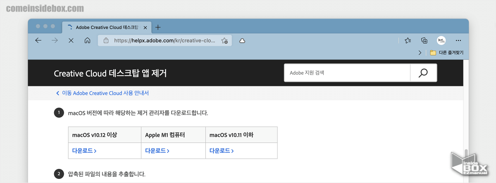This screenshot has width=496, height=183.
Task: Download uninstaller for Apple M1 컴퓨터
Action: [x=157, y=151]
